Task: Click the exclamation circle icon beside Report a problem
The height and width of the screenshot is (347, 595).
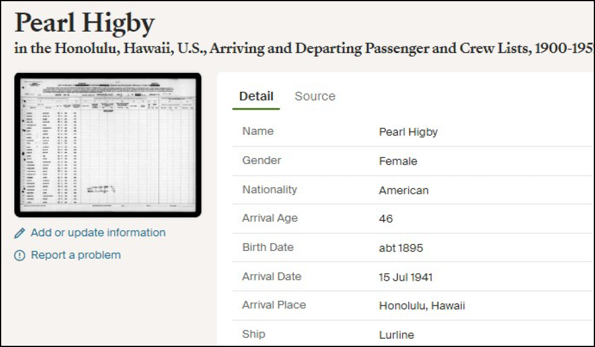Action: pos(20,255)
